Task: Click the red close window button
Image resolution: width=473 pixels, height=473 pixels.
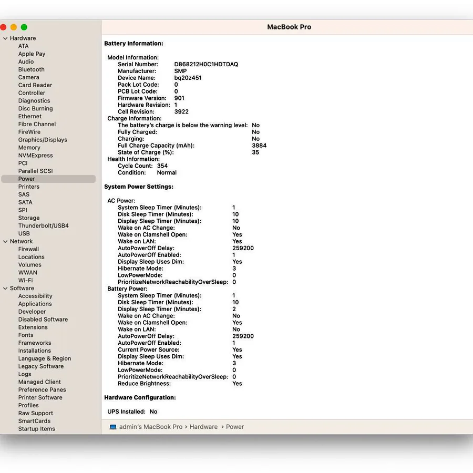Action: [3, 27]
